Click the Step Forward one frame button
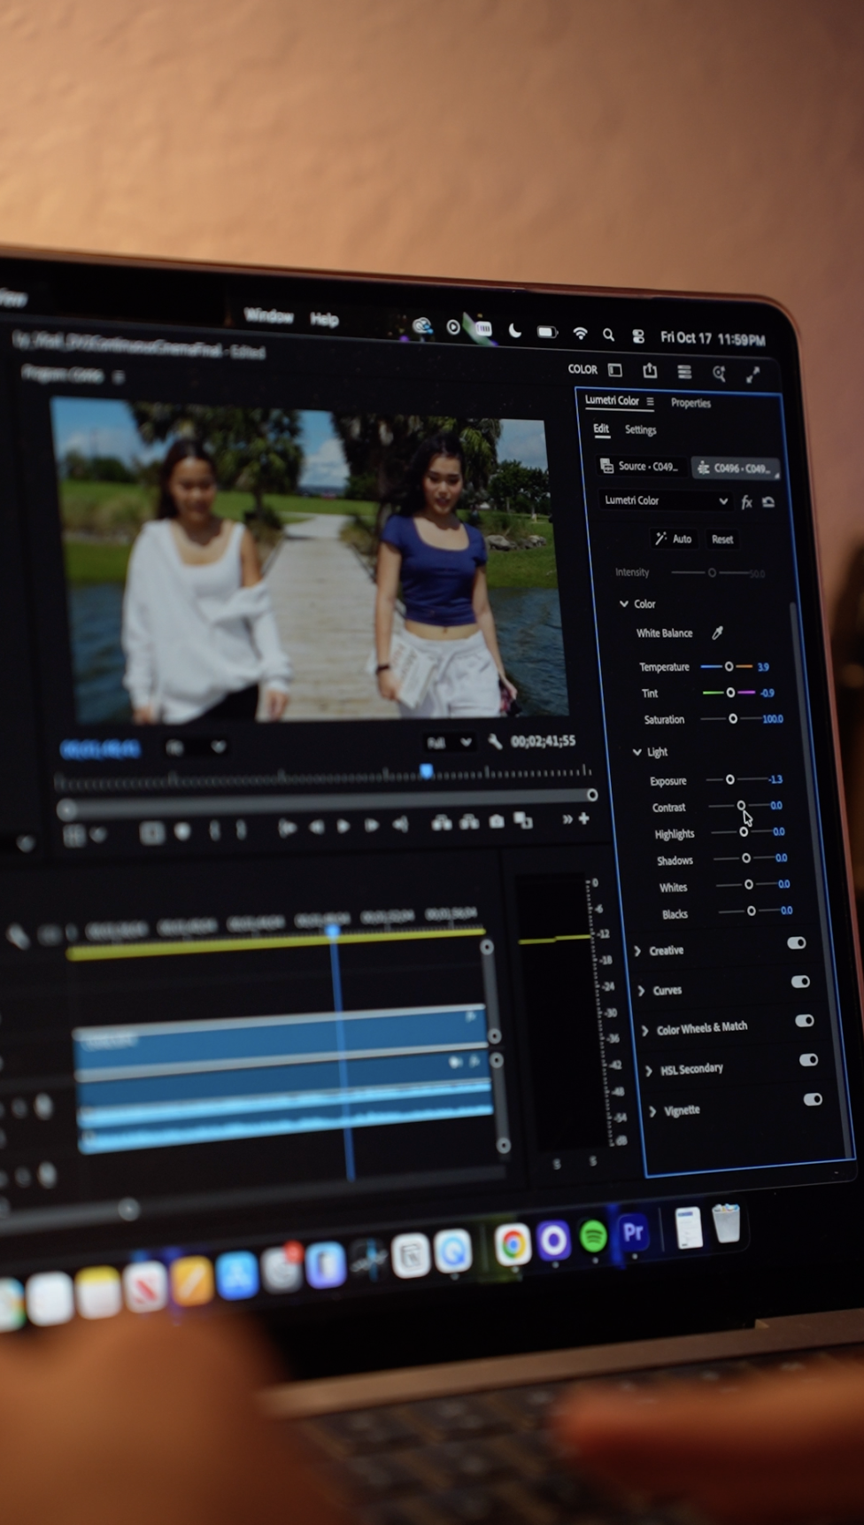This screenshot has width=864, height=1525. click(x=372, y=825)
